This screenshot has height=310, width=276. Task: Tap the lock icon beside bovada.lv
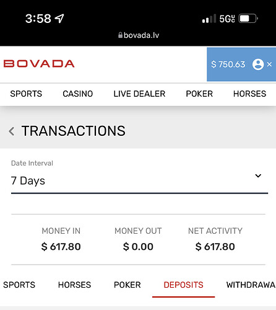pos(120,35)
